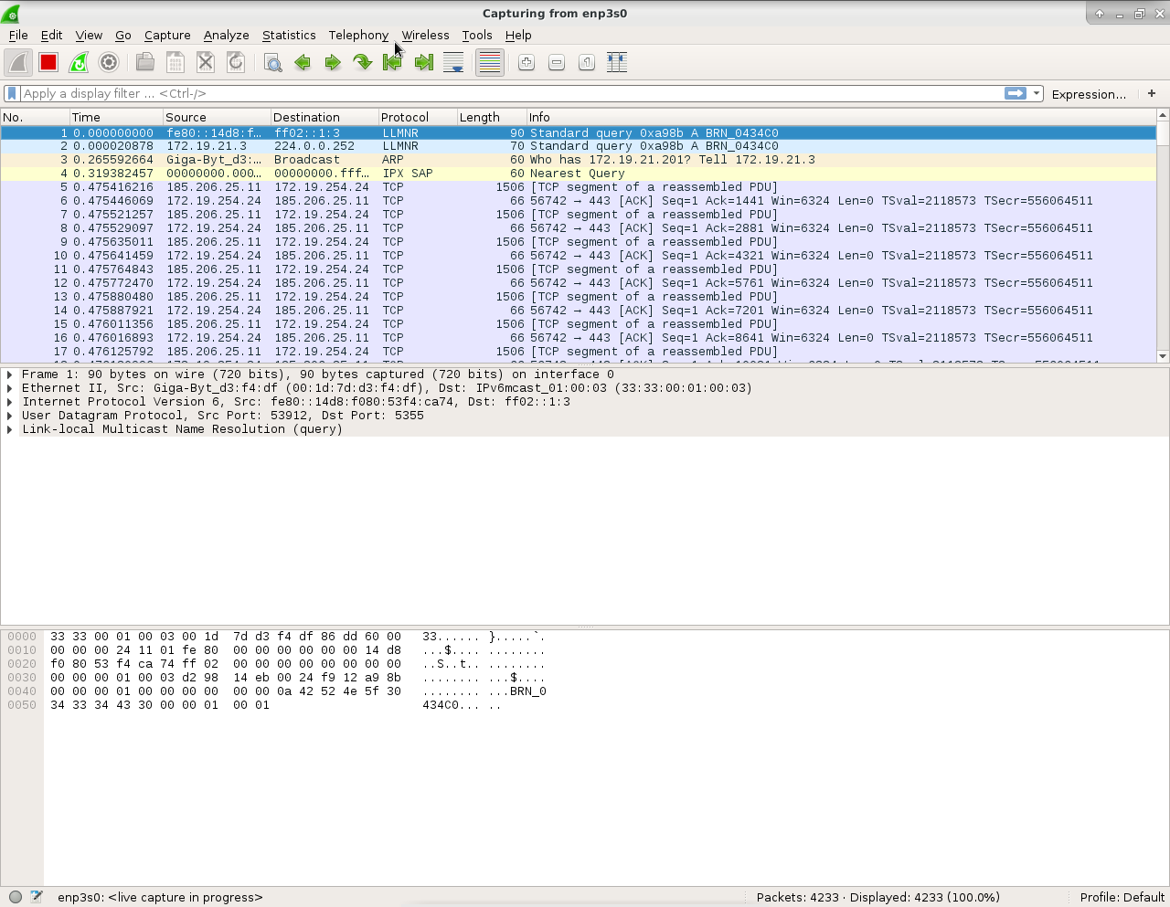1170x907 pixels.
Task: Toggle packet colorization rules
Action: point(490,62)
